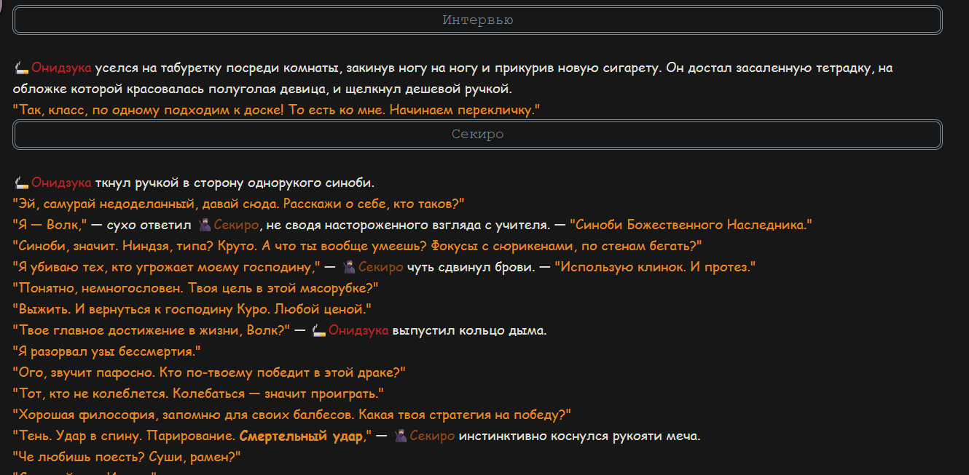
Task: Click line 'Хорошая философия, запомню для своих балбесов'
Action: [x=292, y=415]
